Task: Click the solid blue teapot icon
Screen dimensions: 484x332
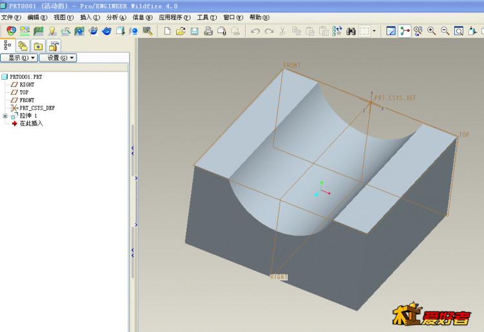Action: [x=106, y=31]
